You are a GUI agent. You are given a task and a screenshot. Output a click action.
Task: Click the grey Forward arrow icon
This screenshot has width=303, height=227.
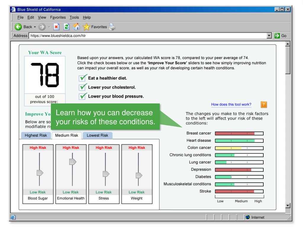[42, 27]
